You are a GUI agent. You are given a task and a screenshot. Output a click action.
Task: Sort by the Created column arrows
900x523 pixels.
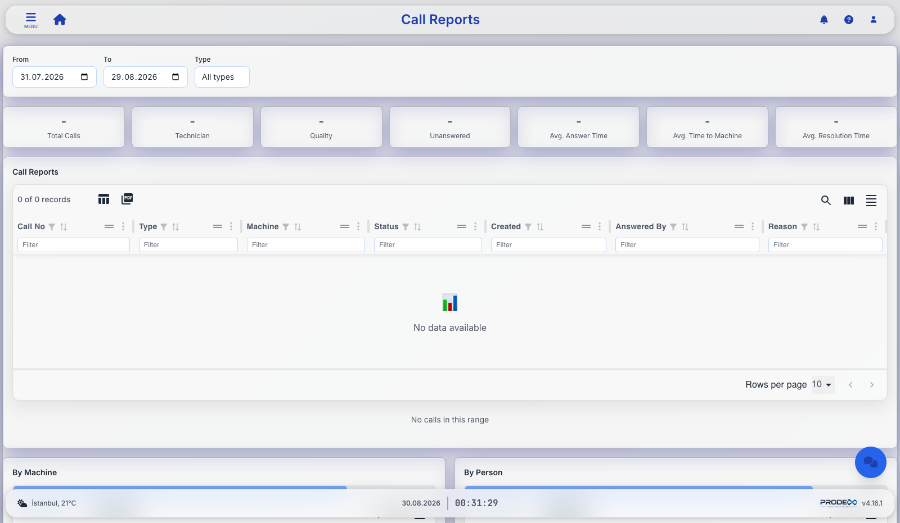[x=540, y=227]
